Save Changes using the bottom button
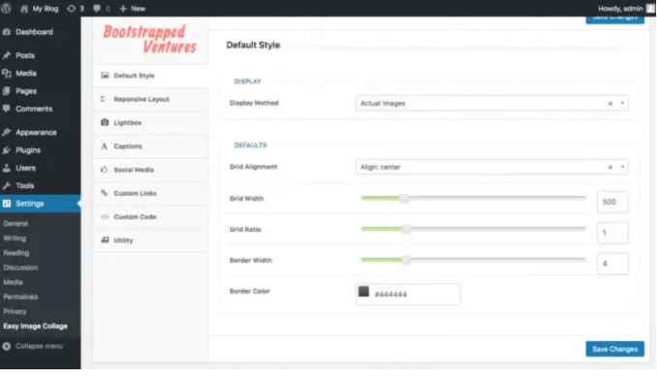The height and width of the screenshot is (378, 657). (614, 349)
